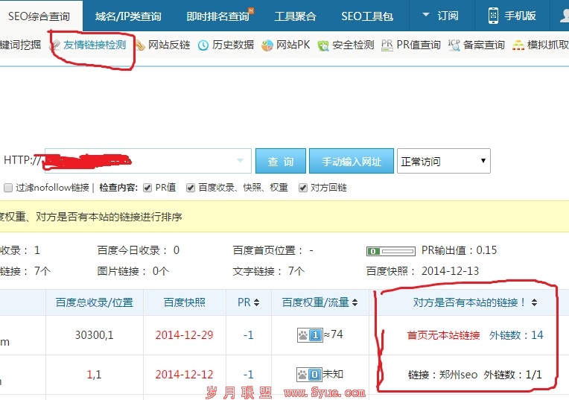Click the mobile phone icon

click(493, 16)
